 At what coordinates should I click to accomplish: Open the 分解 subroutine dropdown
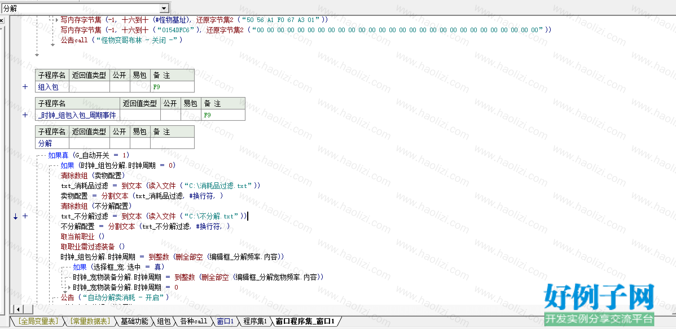click(164, 8)
